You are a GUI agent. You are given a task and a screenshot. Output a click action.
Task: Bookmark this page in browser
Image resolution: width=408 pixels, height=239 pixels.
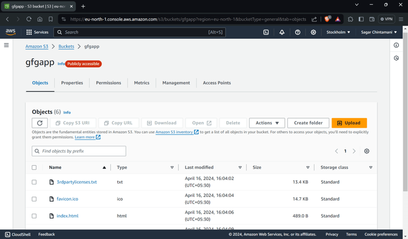(51, 19)
